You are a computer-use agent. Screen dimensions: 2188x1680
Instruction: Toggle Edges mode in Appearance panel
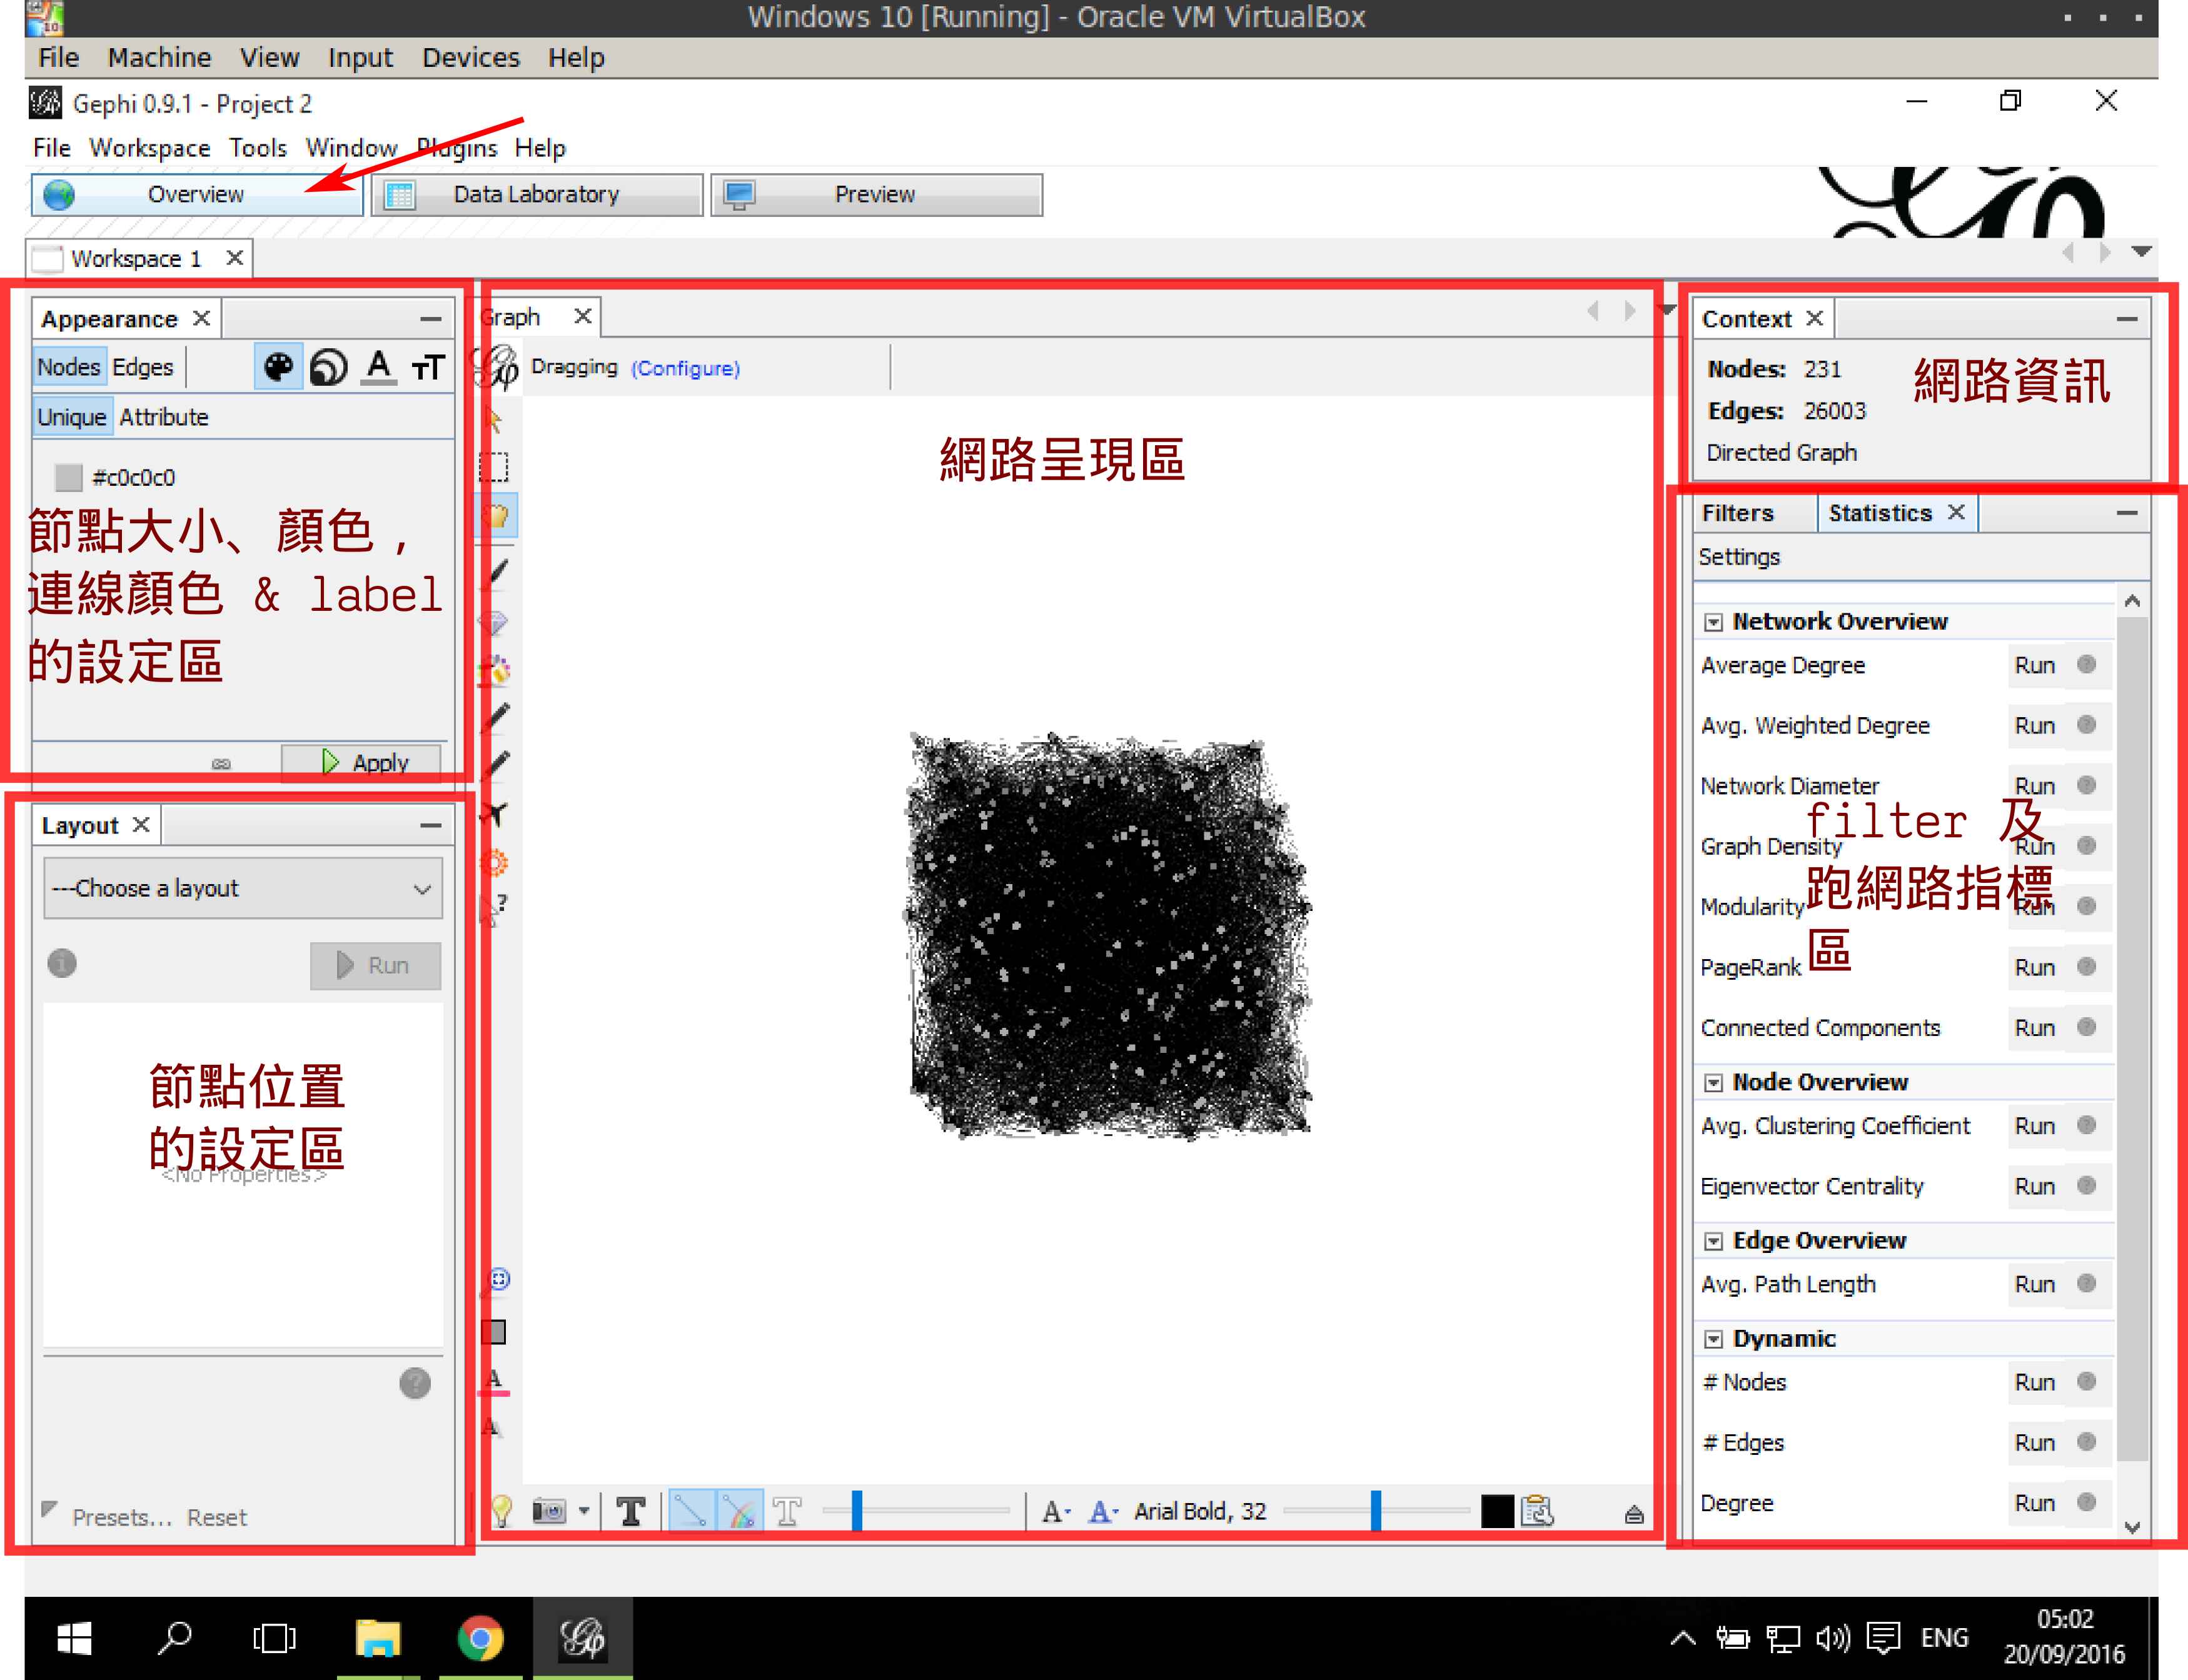[x=143, y=367]
